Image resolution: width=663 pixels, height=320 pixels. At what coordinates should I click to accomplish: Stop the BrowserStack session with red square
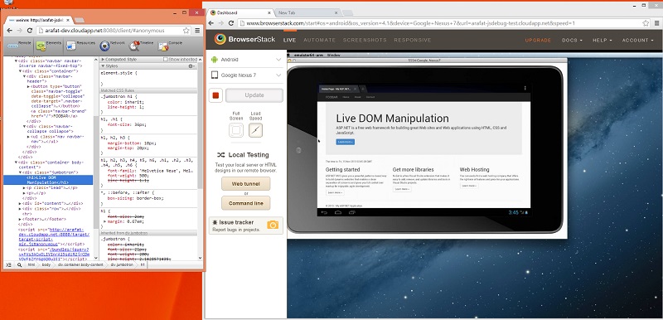(215, 95)
